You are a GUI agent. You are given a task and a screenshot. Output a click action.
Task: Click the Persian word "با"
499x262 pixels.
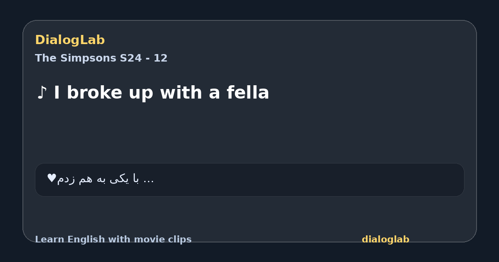136,178
